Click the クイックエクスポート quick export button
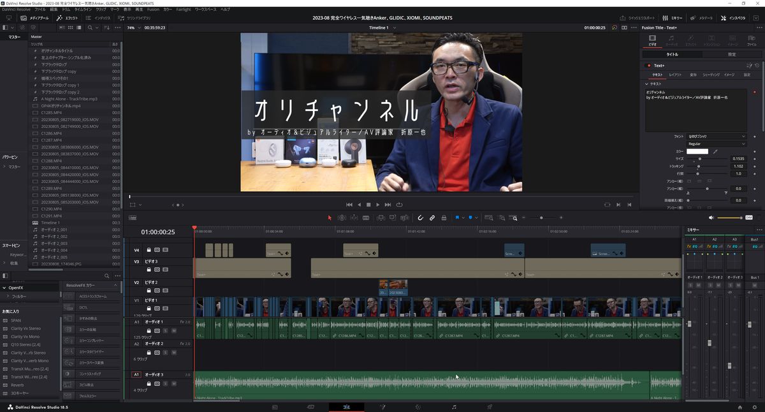The image size is (765, 412). (638, 18)
